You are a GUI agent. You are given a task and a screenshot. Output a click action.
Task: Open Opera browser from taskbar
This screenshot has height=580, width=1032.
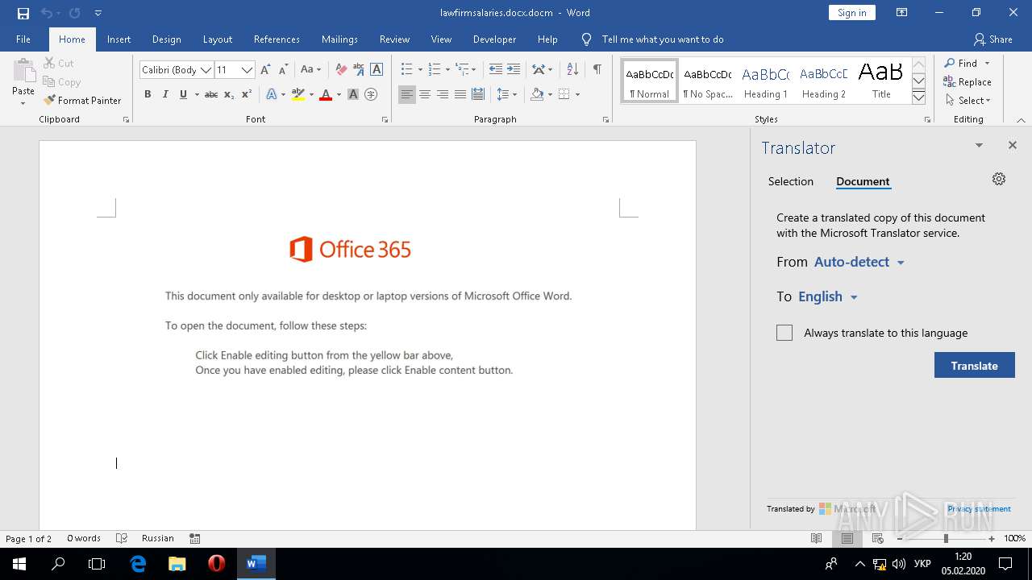point(216,563)
